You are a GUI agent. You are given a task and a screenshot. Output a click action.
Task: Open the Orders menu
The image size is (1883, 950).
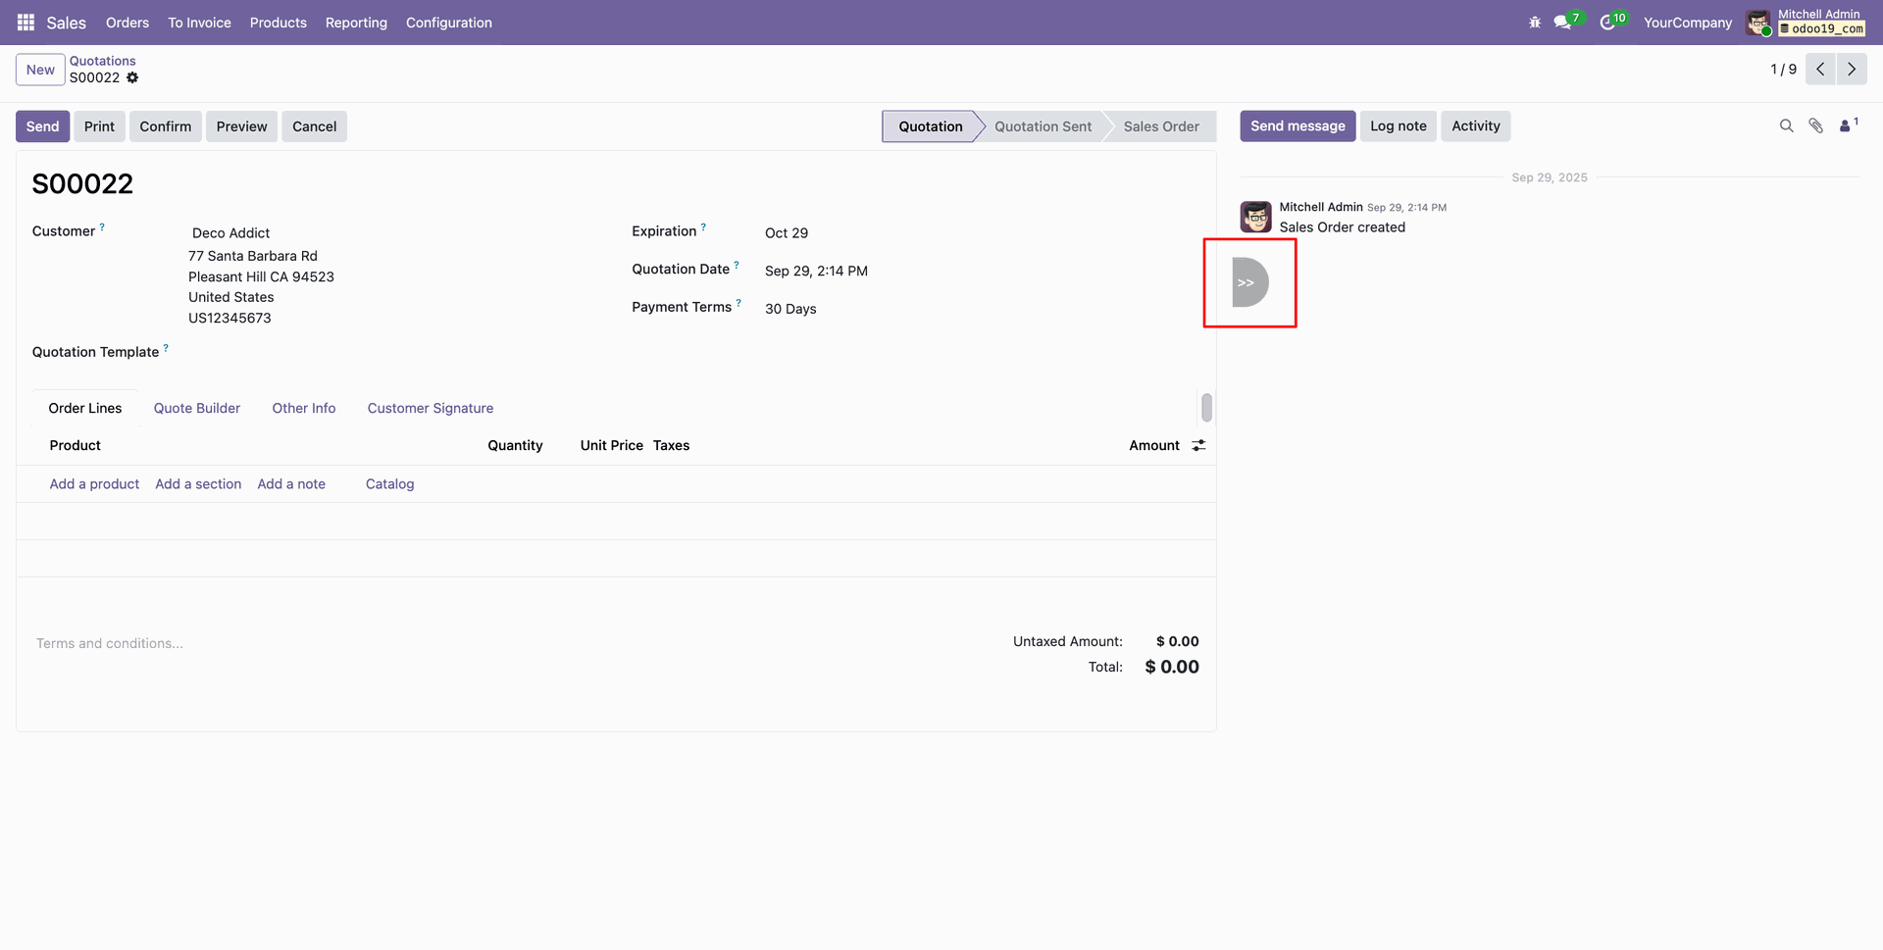(x=127, y=23)
